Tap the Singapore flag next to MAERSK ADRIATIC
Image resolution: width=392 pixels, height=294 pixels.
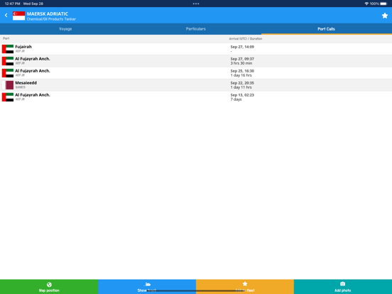point(19,16)
